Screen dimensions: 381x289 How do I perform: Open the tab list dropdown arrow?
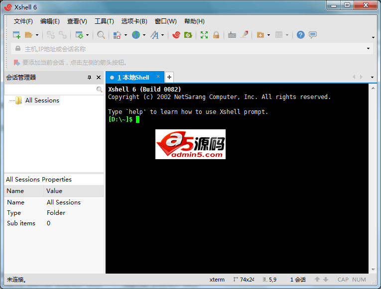372,77
